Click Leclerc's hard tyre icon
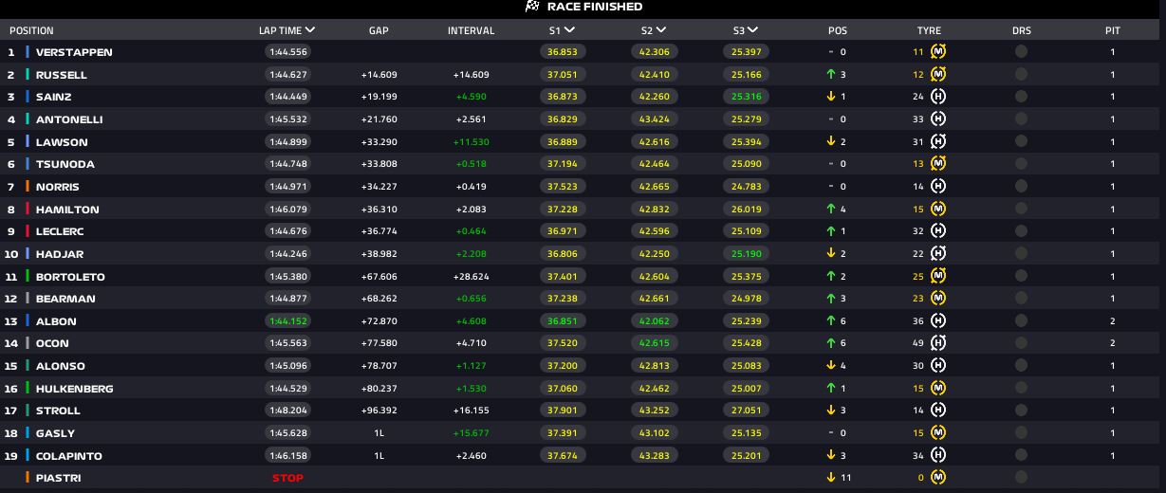Viewport: 1166px width, 493px height. click(x=938, y=231)
